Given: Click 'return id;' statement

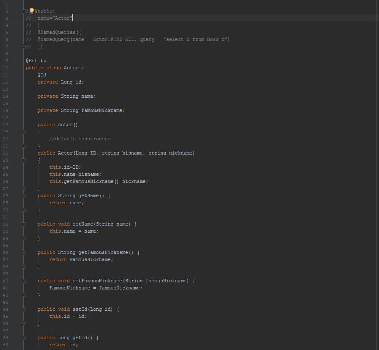Looking at the screenshot, I should (x=64, y=345).
